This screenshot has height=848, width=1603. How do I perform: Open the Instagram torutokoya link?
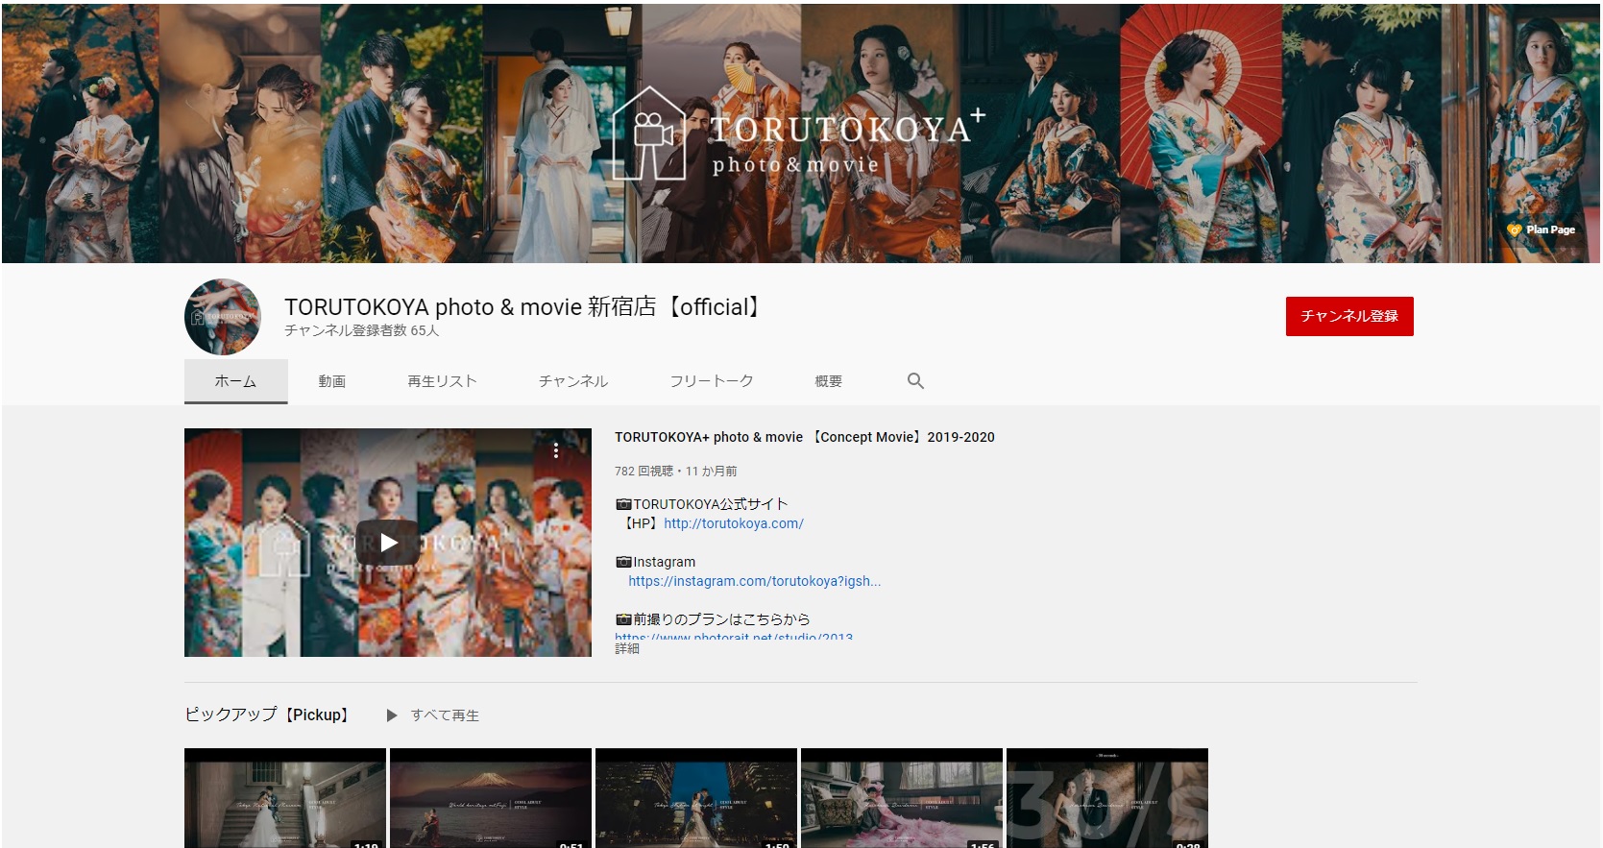(x=754, y=581)
